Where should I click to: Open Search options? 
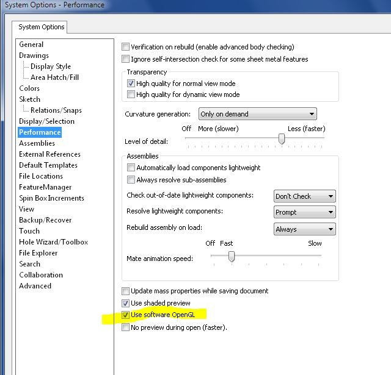point(30,264)
